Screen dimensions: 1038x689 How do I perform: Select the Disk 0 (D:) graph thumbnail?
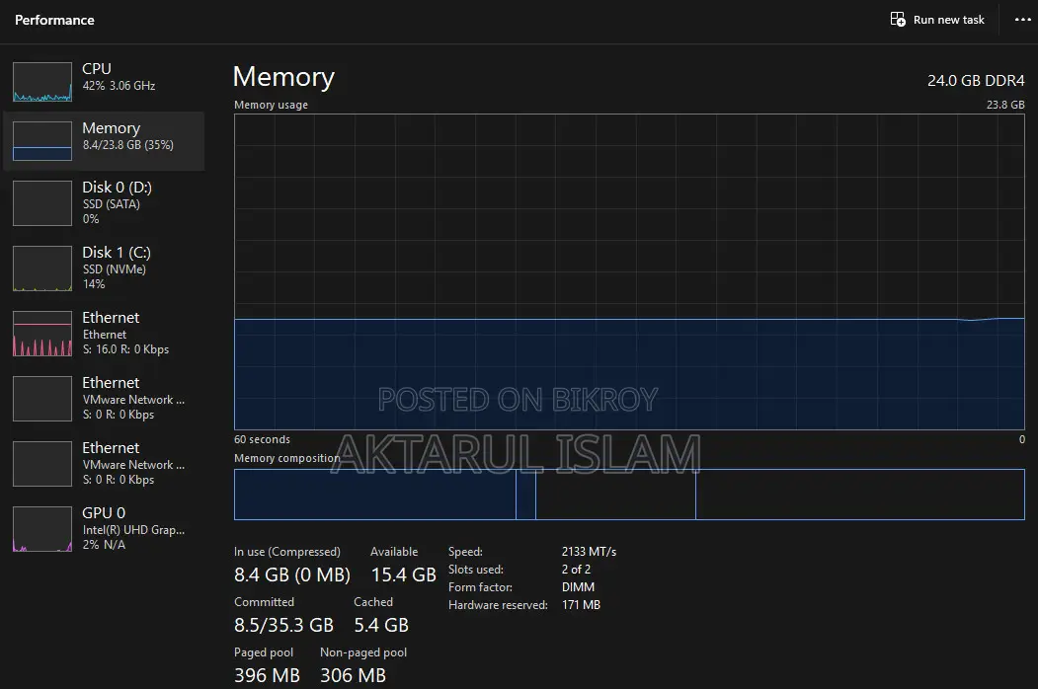tap(42, 203)
